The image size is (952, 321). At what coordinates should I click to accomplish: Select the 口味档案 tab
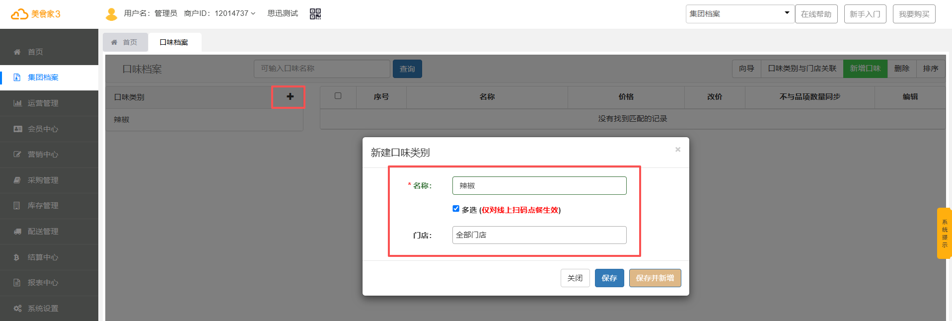click(174, 42)
